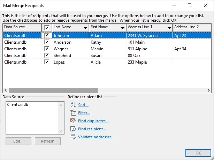Click the Apt 23 cell
Screen dimensions: 214x160
coord(192,35)
